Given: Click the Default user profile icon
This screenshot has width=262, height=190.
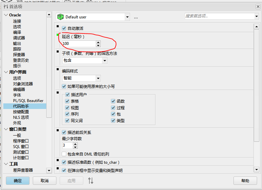Looking at the screenshot, I should click(60, 17).
